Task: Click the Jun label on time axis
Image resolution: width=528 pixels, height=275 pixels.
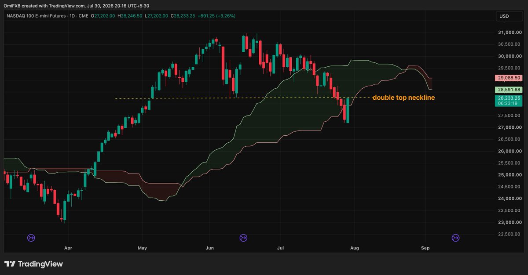Action: pos(209,248)
